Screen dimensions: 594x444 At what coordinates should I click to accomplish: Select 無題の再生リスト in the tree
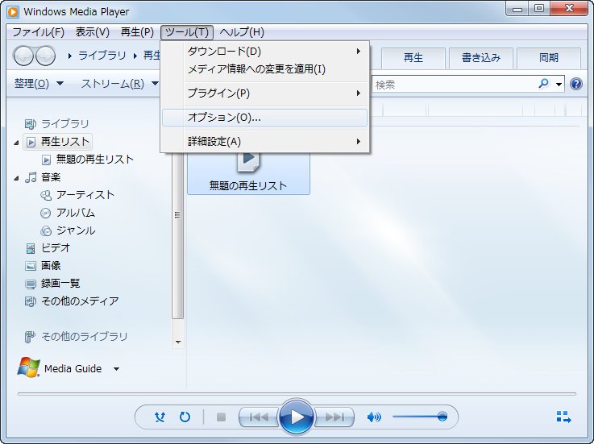(95, 160)
